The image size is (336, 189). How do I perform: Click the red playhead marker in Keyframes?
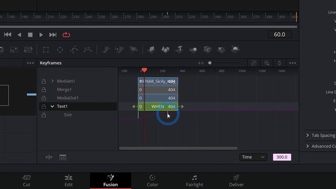(144, 70)
